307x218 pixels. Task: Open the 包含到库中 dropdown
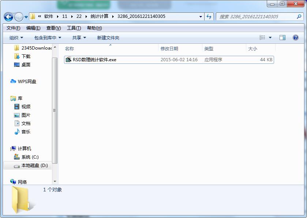tap(48, 38)
